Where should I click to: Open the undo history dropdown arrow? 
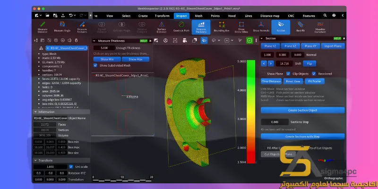point(75,16)
